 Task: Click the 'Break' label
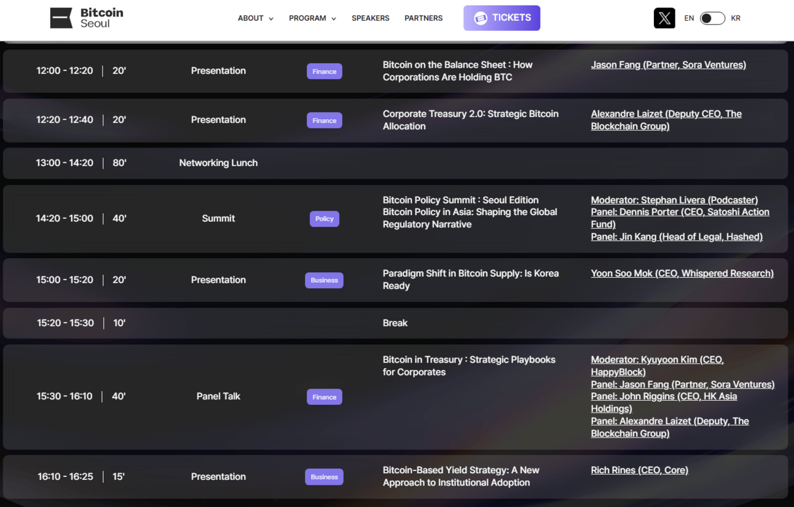coord(395,323)
